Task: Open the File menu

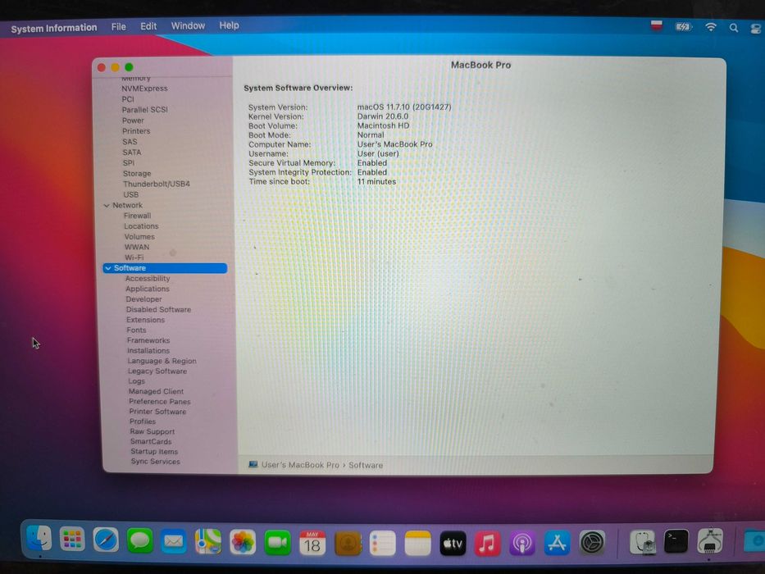Action: (x=119, y=27)
